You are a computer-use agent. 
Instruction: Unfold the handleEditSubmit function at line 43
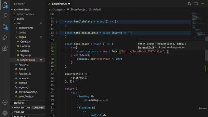(57, 32)
